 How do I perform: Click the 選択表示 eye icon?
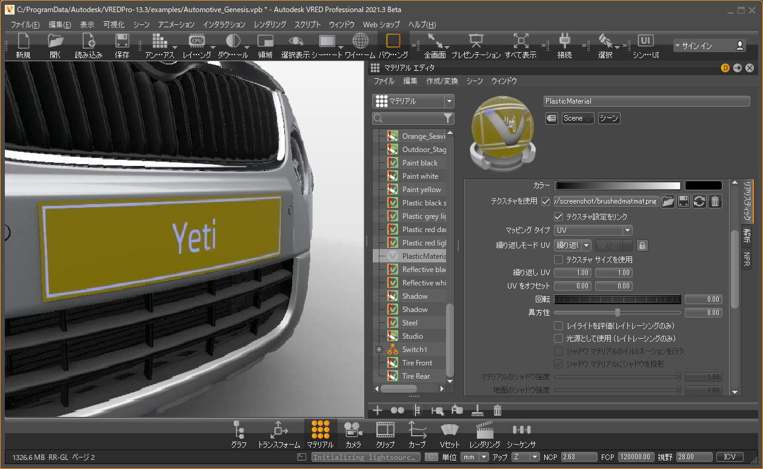pos(295,41)
